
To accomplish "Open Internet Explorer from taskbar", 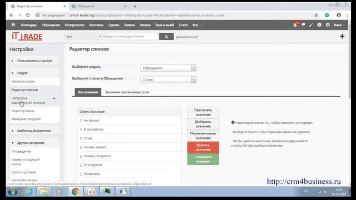I will (x=28, y=192).
